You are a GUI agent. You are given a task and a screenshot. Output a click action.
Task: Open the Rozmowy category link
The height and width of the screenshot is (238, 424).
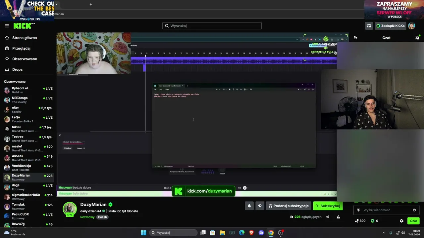[x=87, y=217]
